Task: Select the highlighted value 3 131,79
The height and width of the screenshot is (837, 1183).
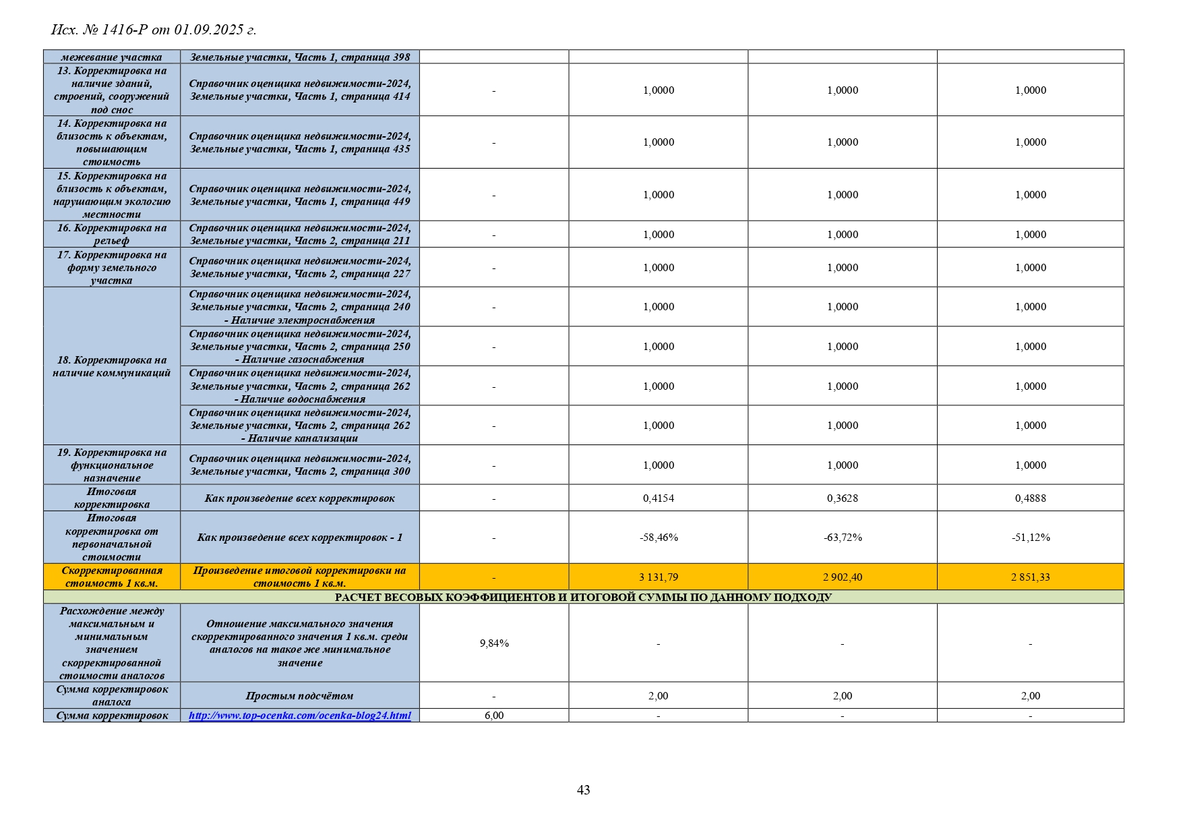Action: click(x=658, y=577)
